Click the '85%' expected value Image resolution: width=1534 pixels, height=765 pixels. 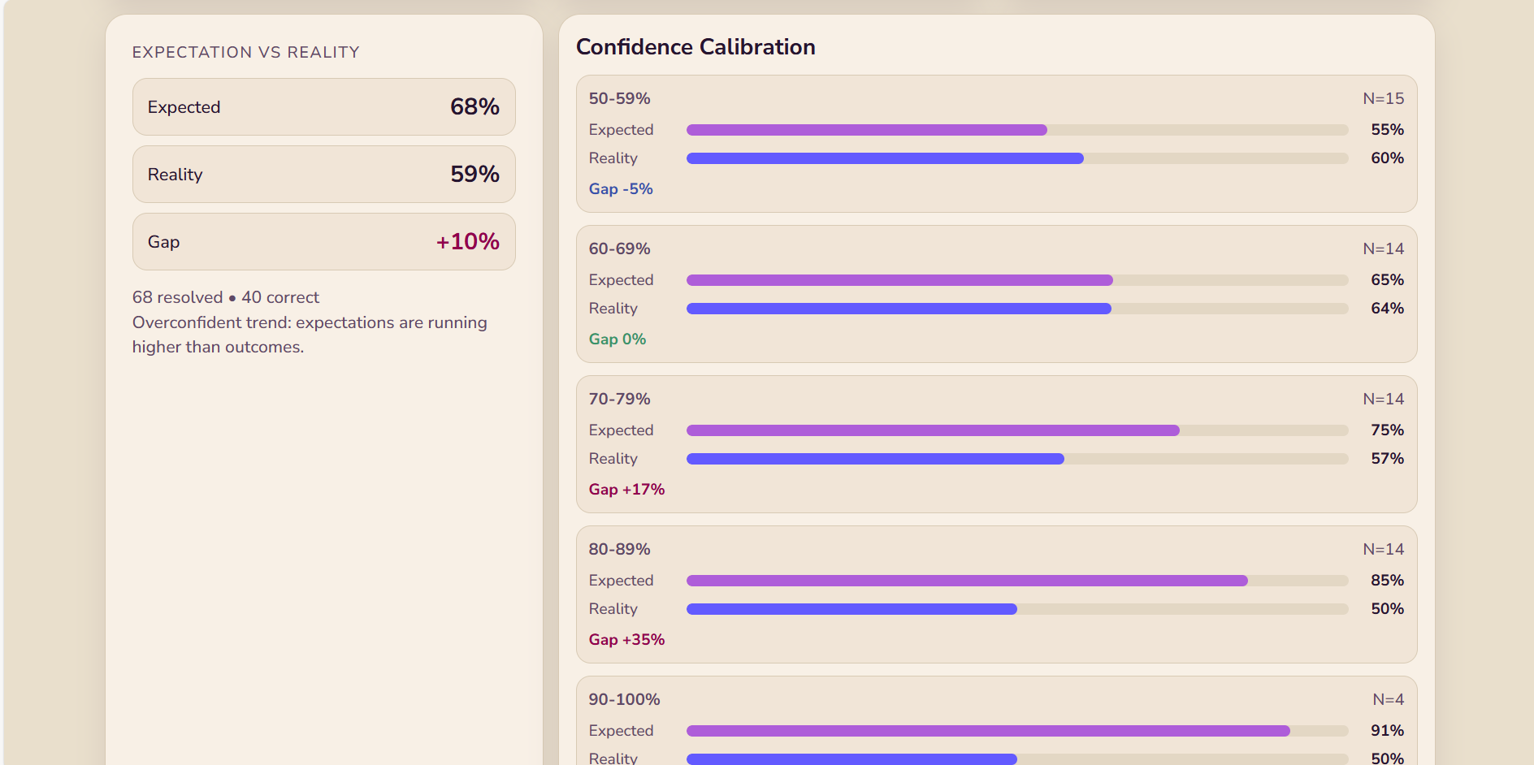pyautogui.click(x=1387, y=581)
